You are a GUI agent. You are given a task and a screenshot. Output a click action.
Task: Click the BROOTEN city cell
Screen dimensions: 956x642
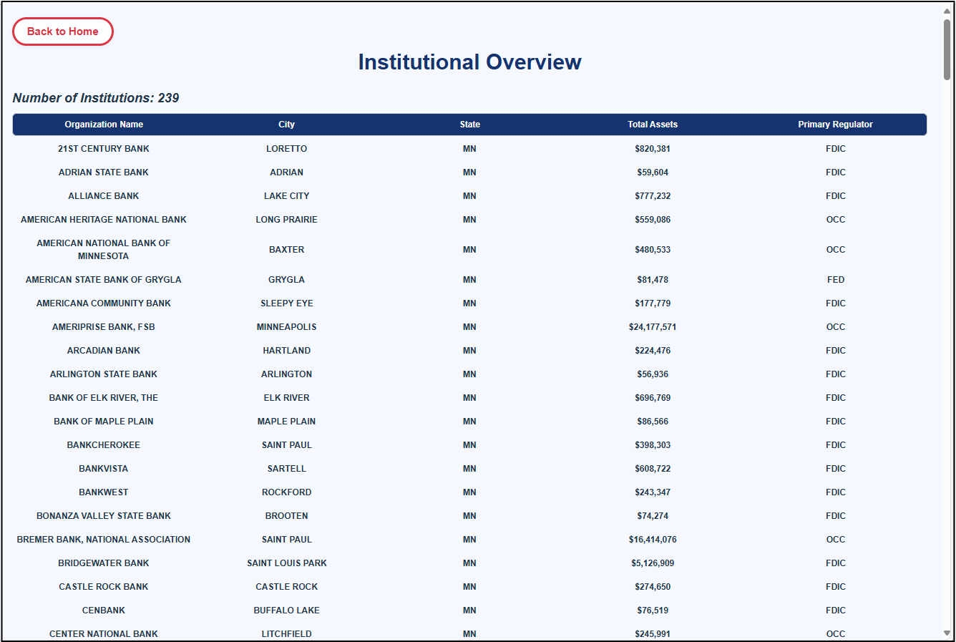pyautogui.click(x=286, y=516)
